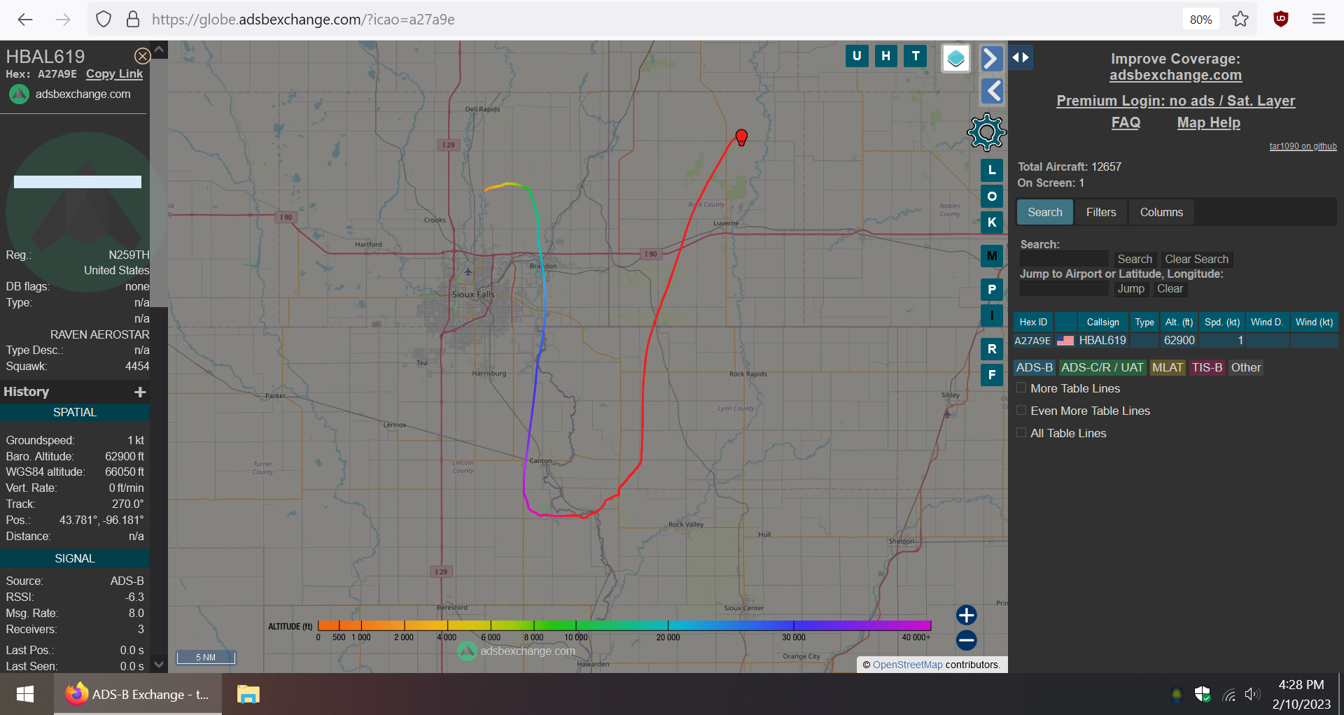Viewport: 1344px width, 715px height.
Task: Sort table by Callsign column
Action: 1102,322
